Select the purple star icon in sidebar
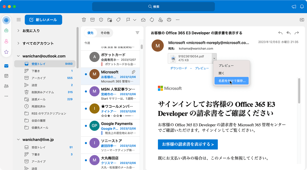This screenshot has height=170, width=307. tap(6, 52)
